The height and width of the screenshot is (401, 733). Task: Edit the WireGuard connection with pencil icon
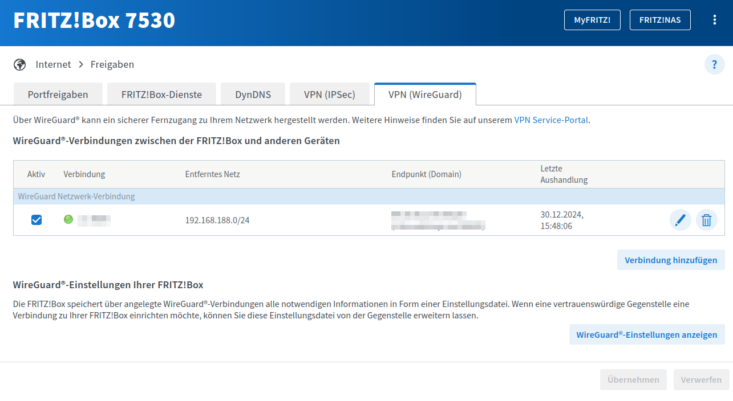click(x=680, y=220)
